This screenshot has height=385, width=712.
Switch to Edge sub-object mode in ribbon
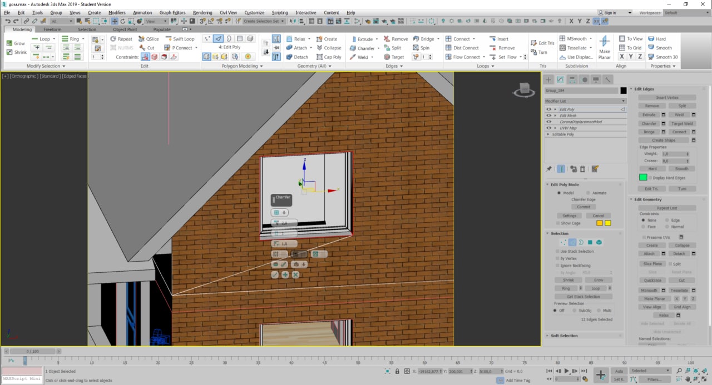(x=218, y=38)
